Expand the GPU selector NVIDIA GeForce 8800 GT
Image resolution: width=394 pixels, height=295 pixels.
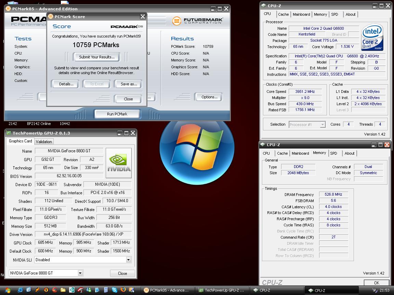click(x=80, y=273)
